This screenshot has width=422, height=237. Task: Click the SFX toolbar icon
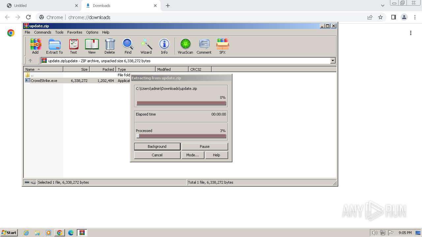(223, 46)
